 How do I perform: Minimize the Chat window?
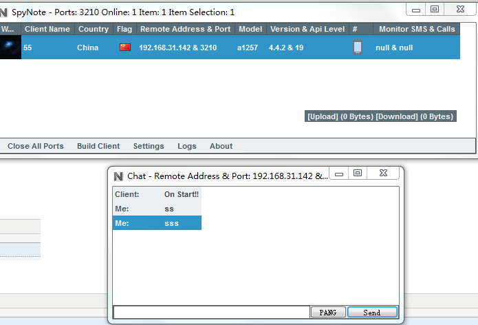point(339,174)
